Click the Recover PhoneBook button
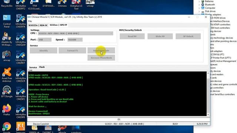This screenshot has width=237, height=133. [x=101, y=58]
